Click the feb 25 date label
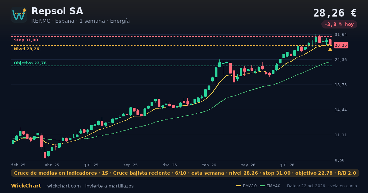 tap(18, 165)
